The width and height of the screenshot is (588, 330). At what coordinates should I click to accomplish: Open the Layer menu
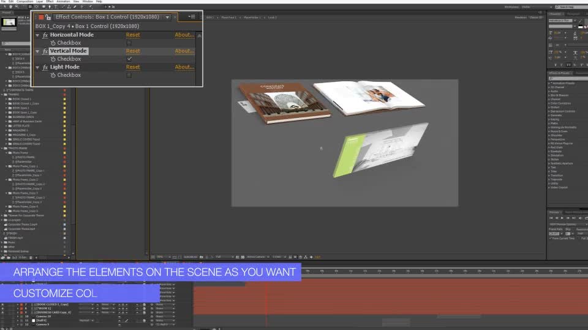coord(39,1)
